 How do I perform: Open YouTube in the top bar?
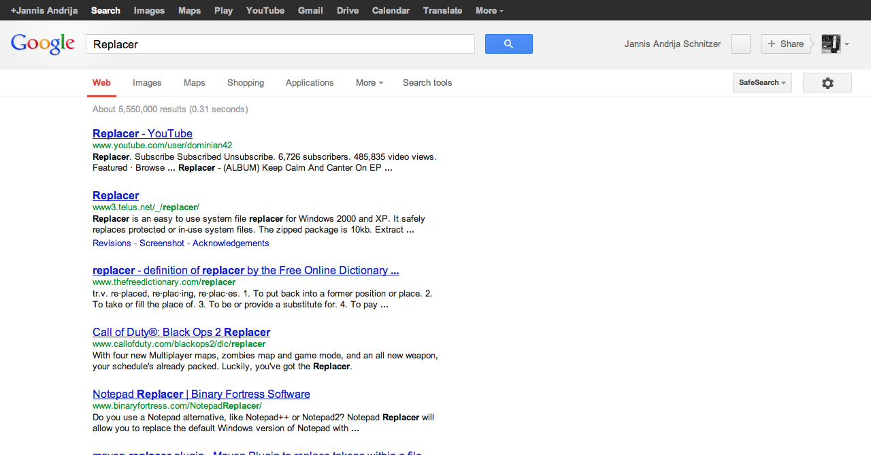[x=265, y=10]
